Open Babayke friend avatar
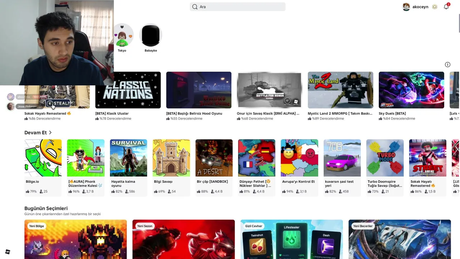Viewport: 460px width, 259px height. [x=151, y=35]
